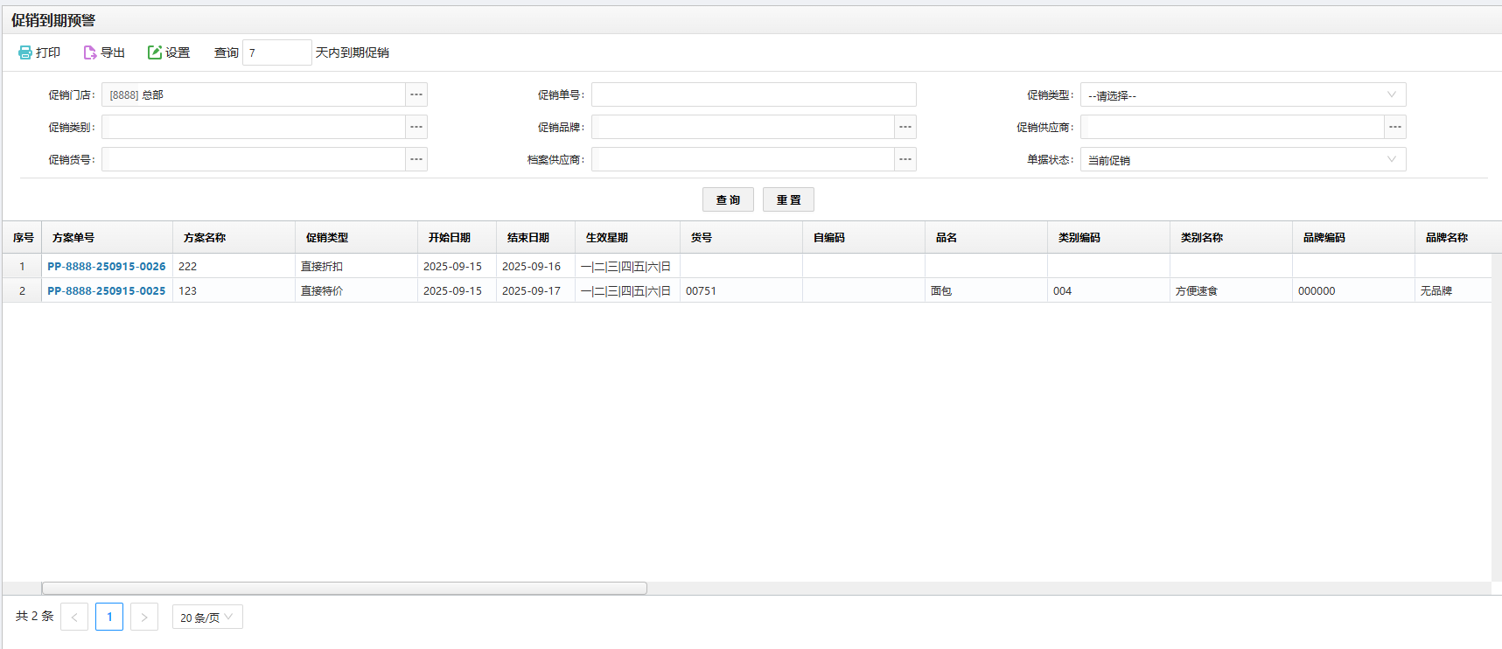The width and height of the screenshot is (1502, 649).
Task: Select 方案名称 cell 222
Action: coord(234,266)
